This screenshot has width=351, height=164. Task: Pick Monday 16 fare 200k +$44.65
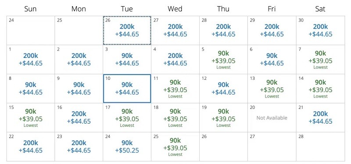(x=79, y=118)
